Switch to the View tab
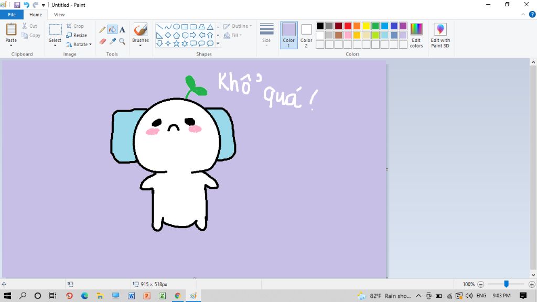The height and width of the screenshot is (302, 537). click(x=59, y=15)
